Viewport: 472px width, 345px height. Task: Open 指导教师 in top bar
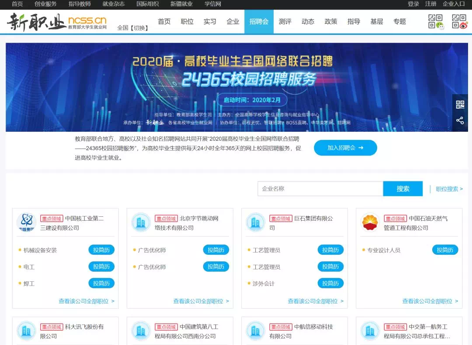pyautogui.click(x=80, y=4)
